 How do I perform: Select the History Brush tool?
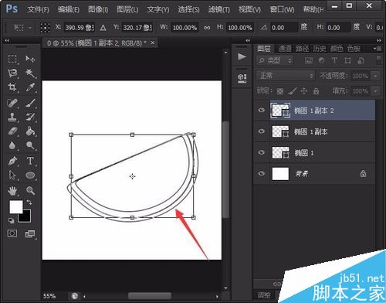30,117
